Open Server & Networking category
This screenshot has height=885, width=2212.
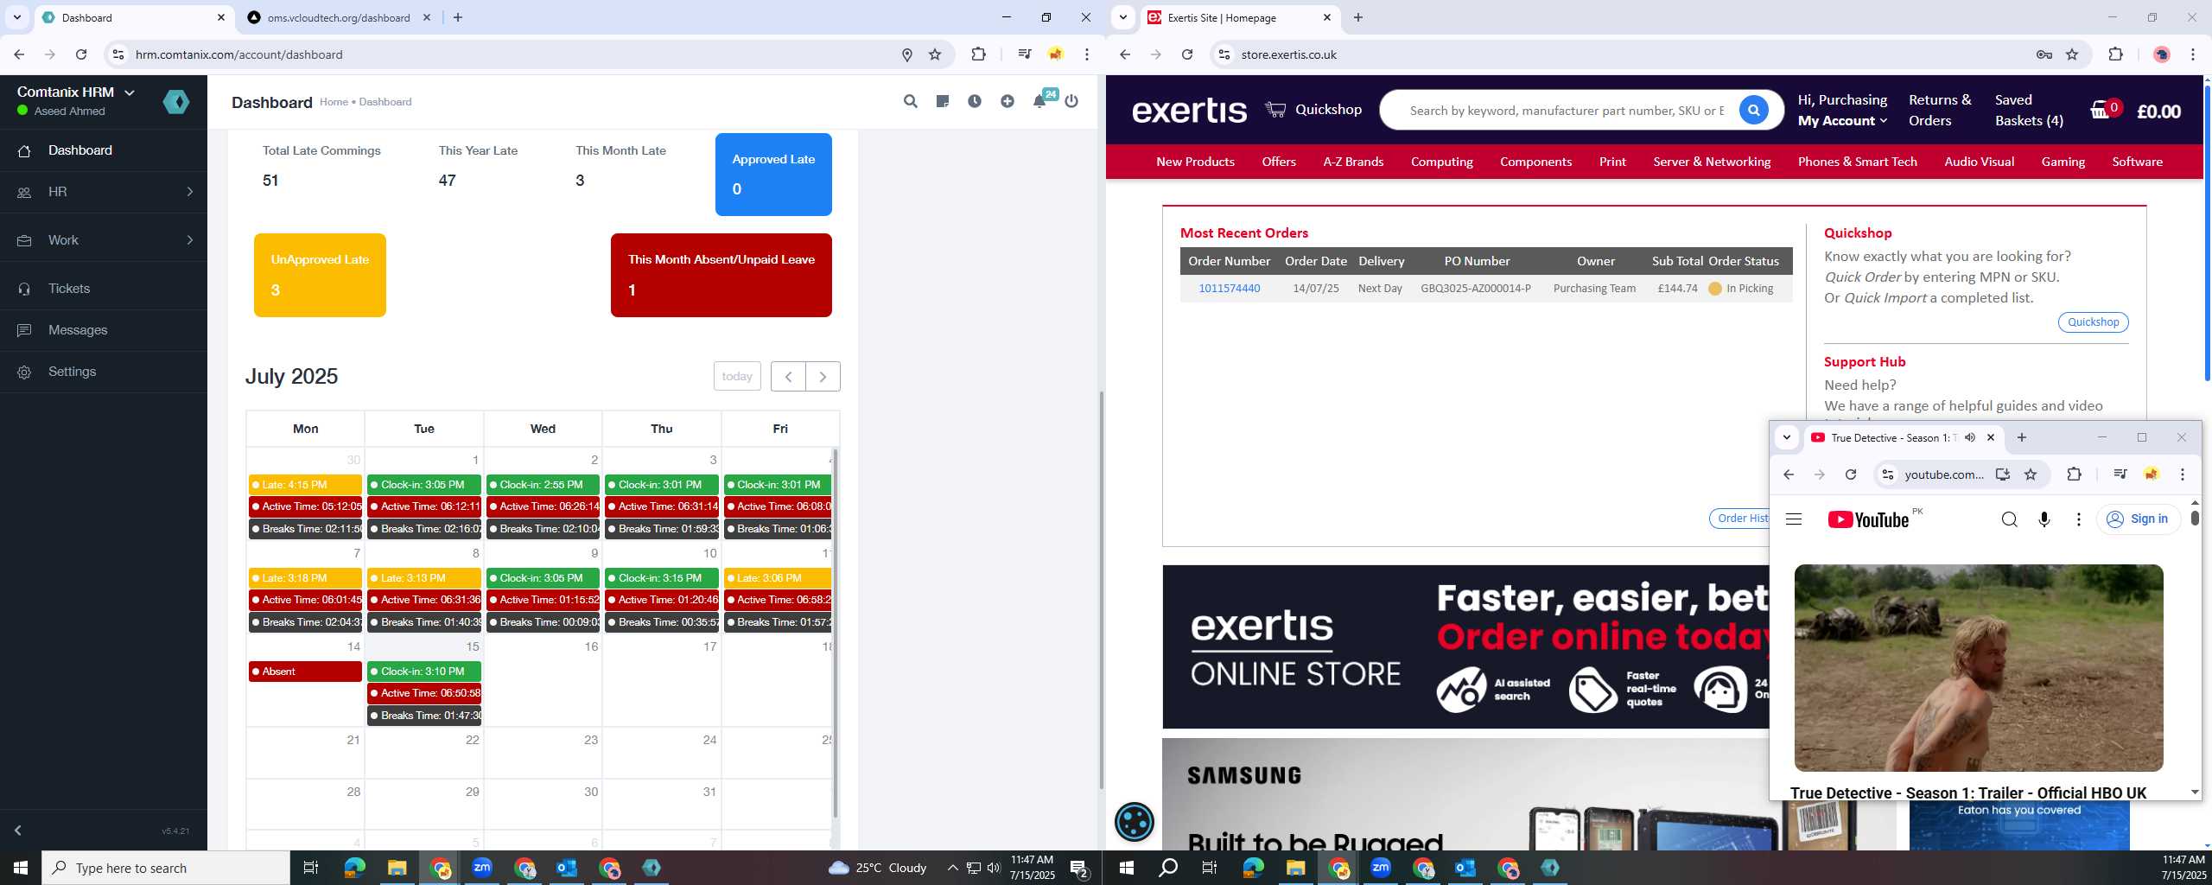[x=1712, y=162]
